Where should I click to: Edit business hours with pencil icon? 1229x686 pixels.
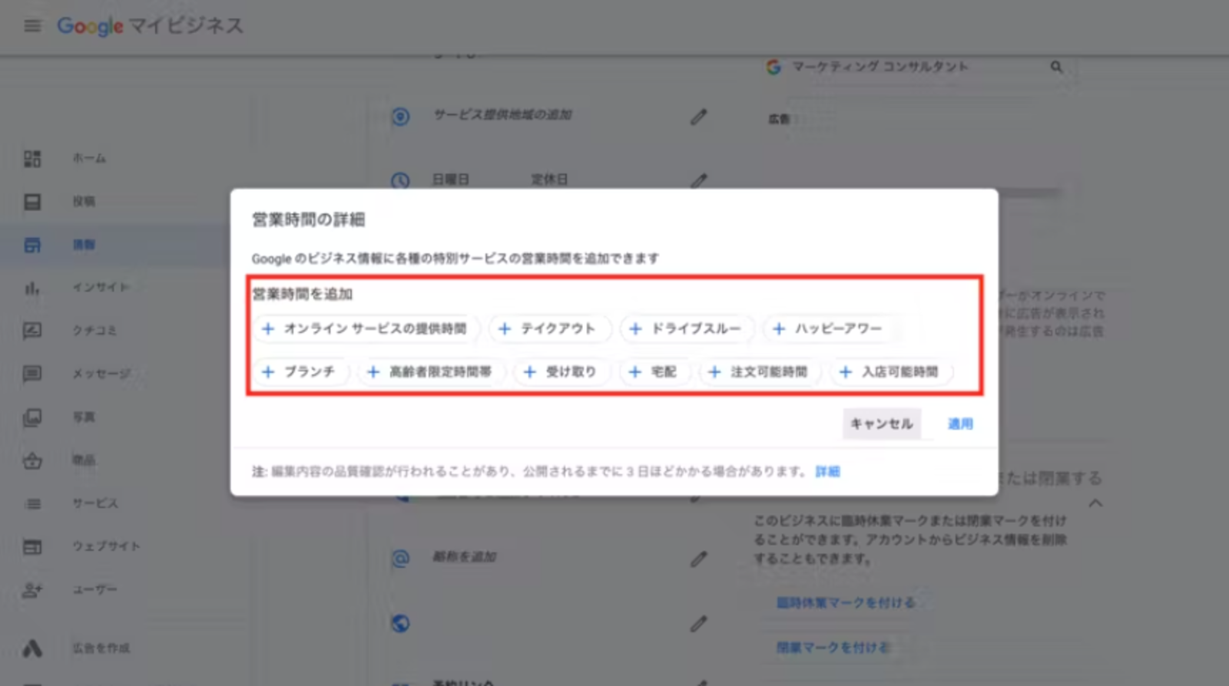699,180
